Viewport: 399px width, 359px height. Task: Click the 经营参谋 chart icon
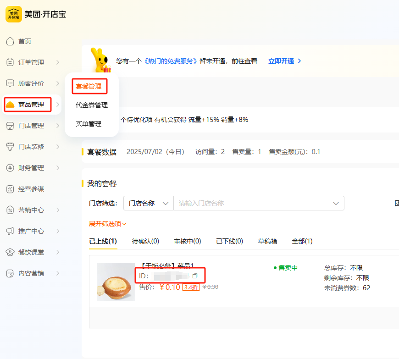coord(10,189)
